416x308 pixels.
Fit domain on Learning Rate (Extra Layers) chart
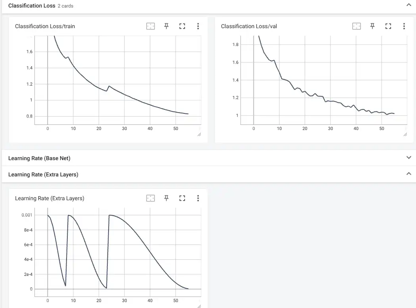click(151, 198)
